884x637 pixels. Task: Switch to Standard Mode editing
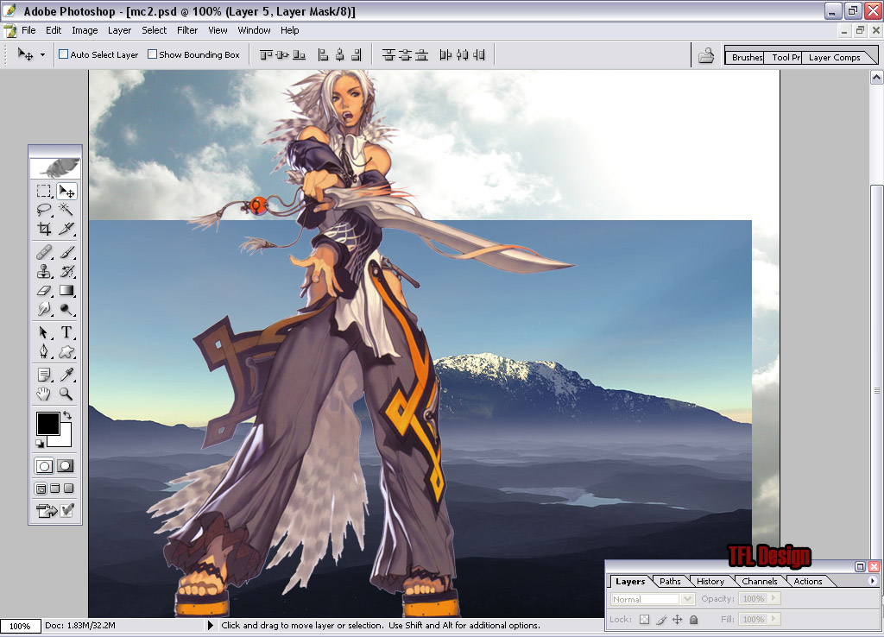45,466
